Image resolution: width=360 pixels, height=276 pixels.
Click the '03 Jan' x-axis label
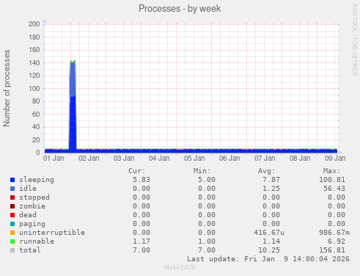coord(124,159)
